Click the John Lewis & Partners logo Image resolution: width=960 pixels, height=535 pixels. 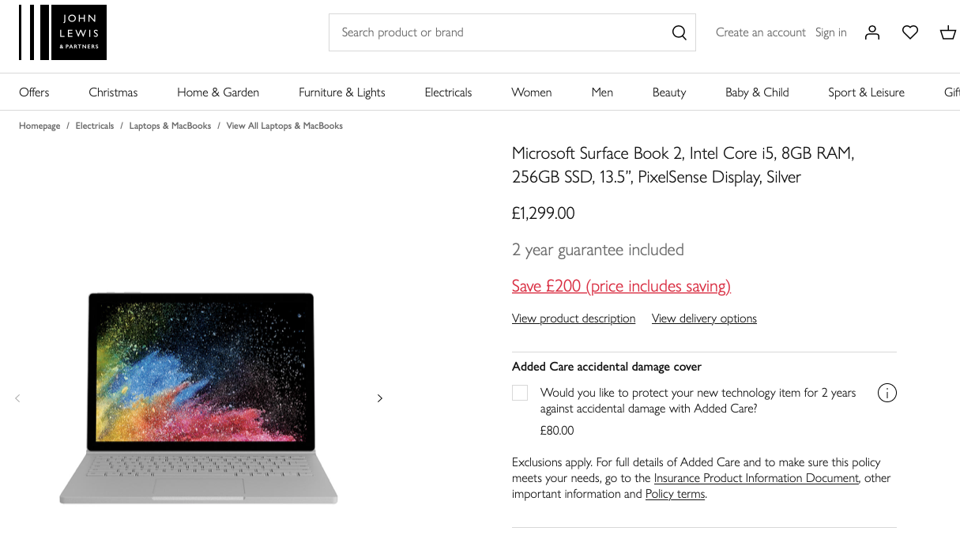point(62,32)
